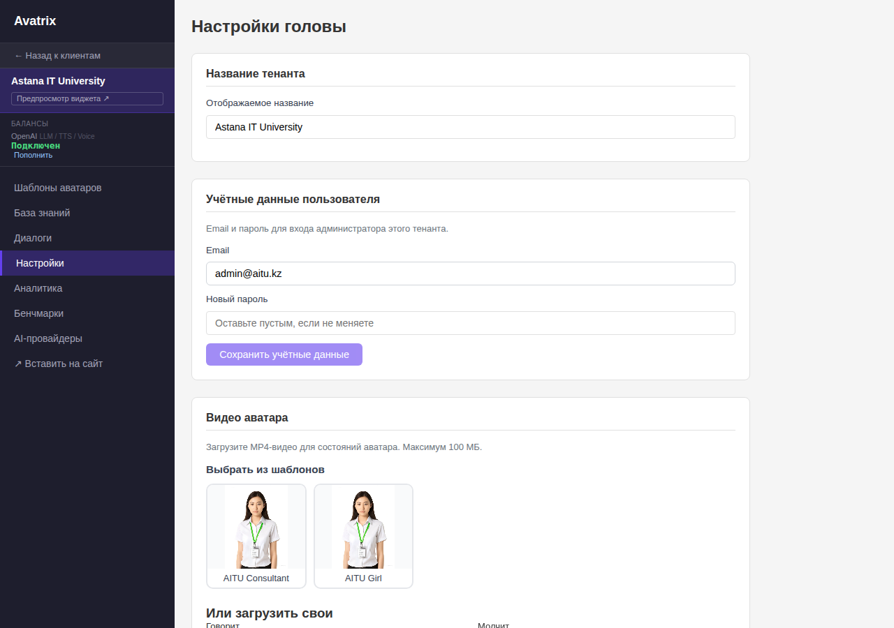Screen dimensions: 894x628
Task: Go to Диалоги page
Action: click(x=33, y=238)
